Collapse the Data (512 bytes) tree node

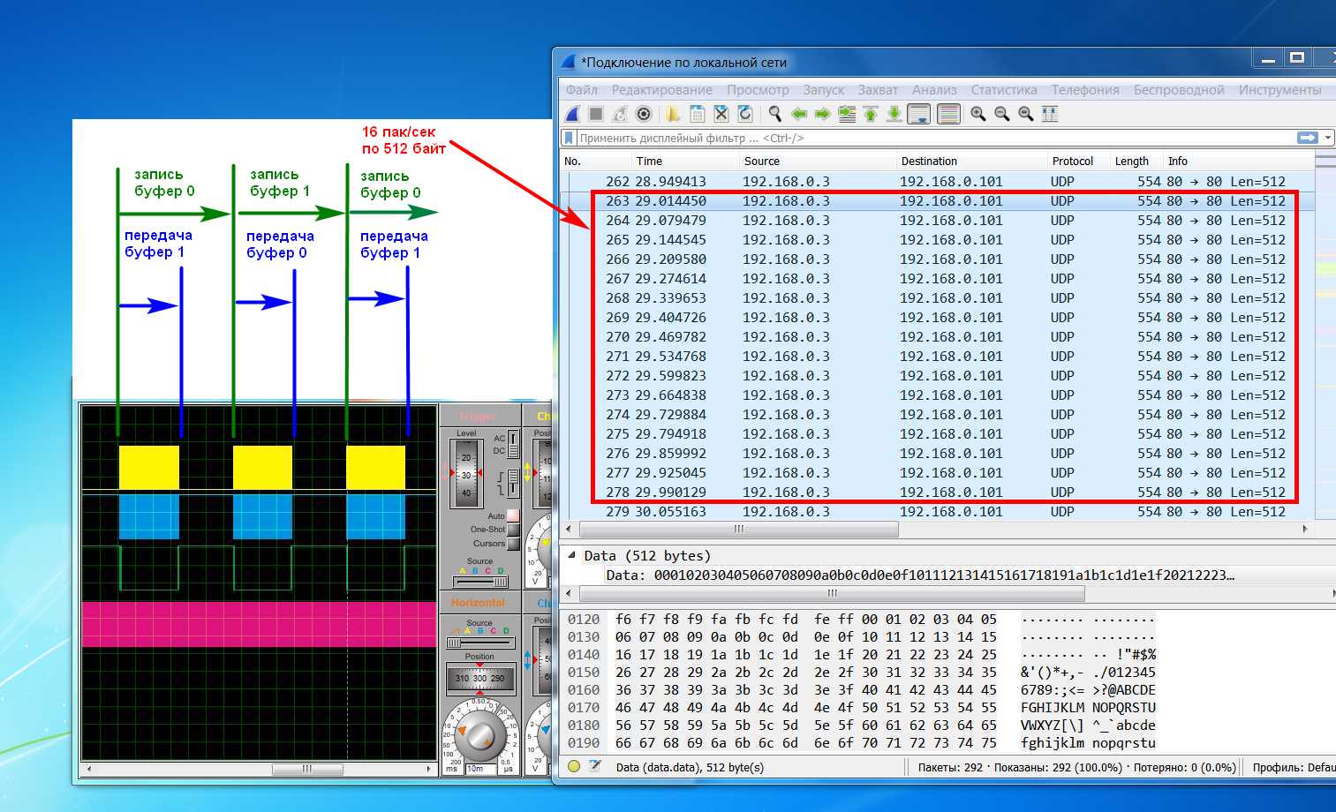[571, 555]
